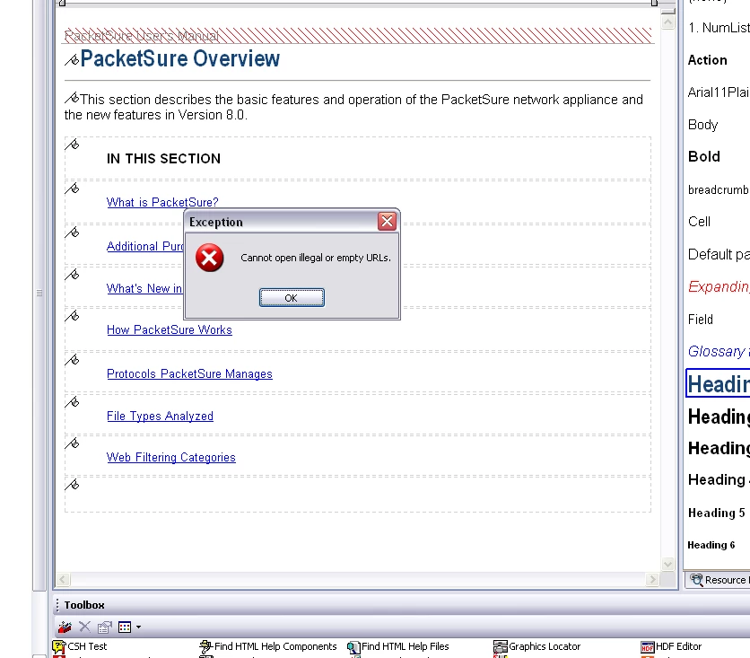
Task: Open the view dropdown arrow in Toolbox toolbar
Action: [138, 627]
